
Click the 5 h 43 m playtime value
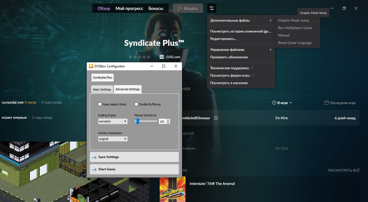click(x=282, y=118)
